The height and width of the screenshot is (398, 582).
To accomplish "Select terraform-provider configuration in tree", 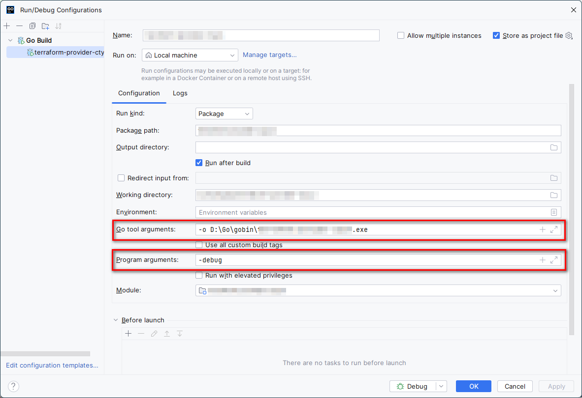I will click(x=56, y=52).
